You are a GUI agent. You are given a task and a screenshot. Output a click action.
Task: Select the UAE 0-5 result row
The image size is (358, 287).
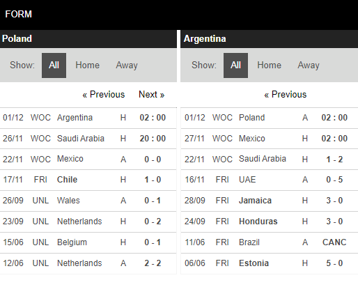click(x=270, y=180)
